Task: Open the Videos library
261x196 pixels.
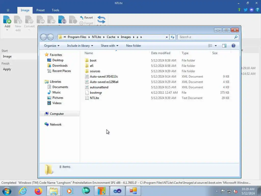Action: [x=57, y=103]
